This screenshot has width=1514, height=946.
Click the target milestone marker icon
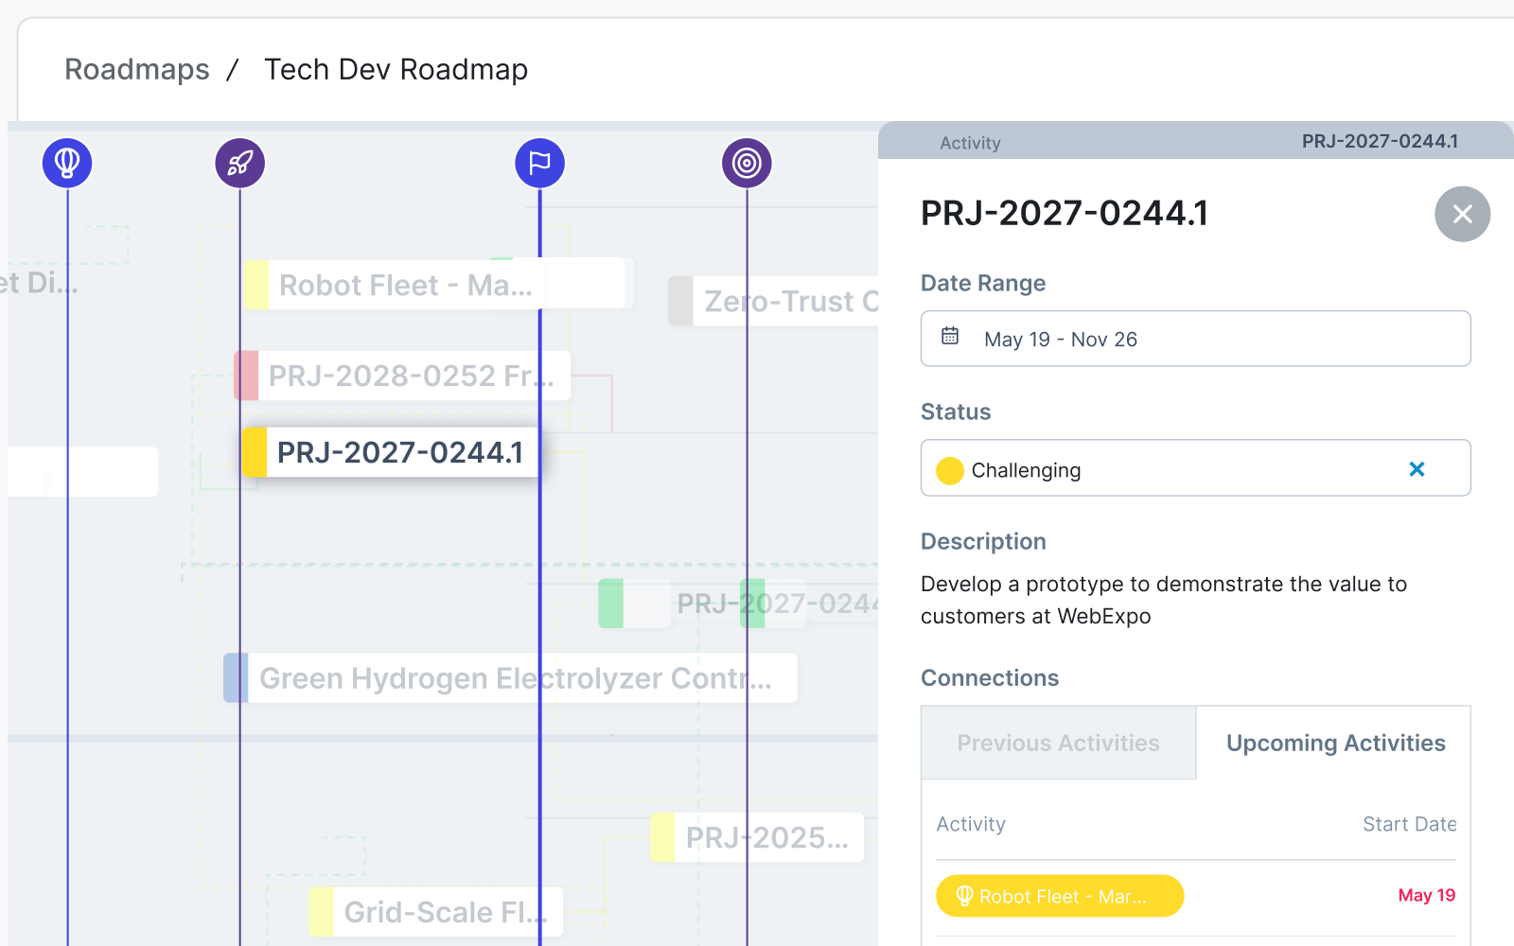click(747, 163)
